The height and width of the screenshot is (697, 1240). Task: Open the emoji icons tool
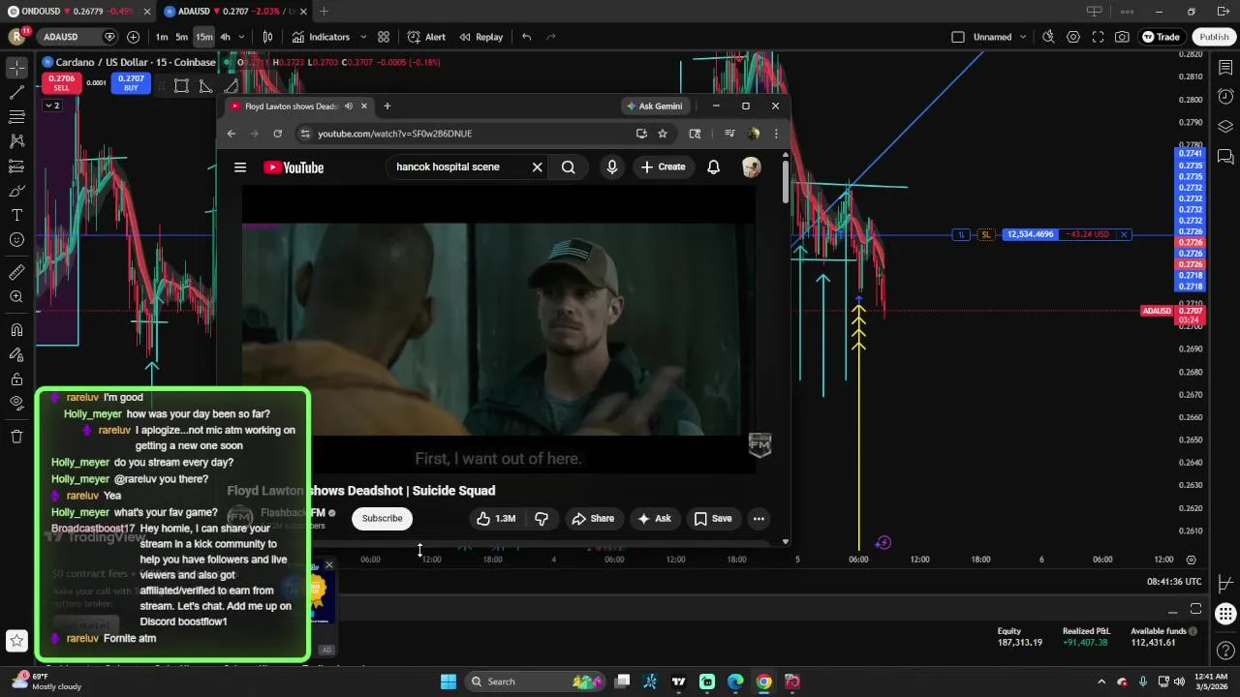[16, 240]
